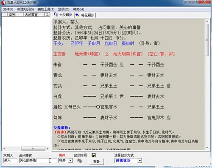212x168 pixels.
Task: Click the 螣蛇 row label
Action: (x=58, y=107)
